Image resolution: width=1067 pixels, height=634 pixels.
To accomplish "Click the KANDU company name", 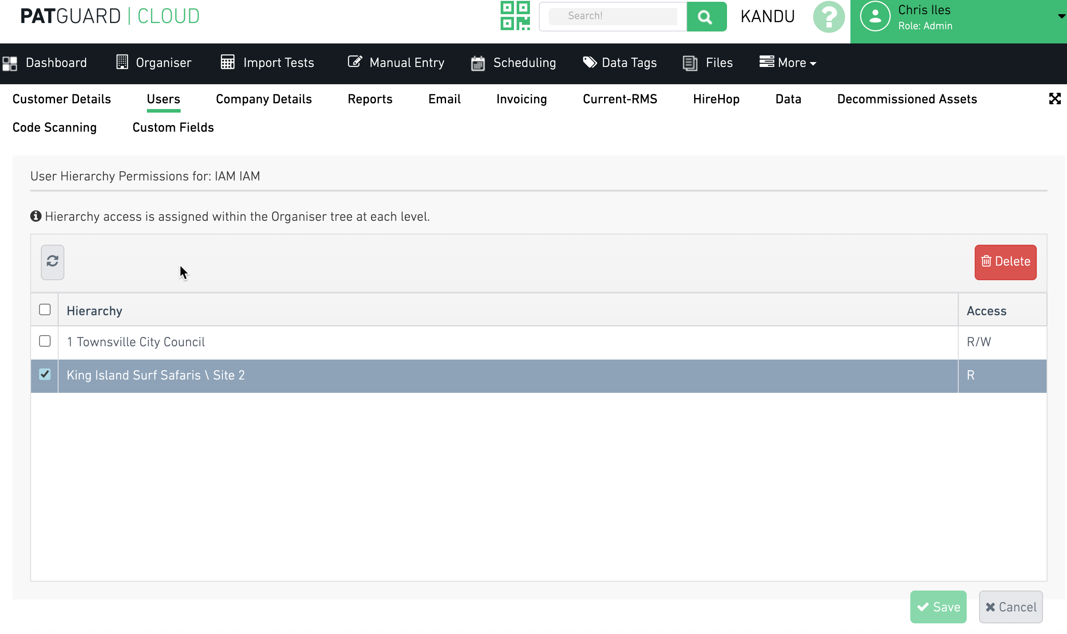I will tap(767, 16).
